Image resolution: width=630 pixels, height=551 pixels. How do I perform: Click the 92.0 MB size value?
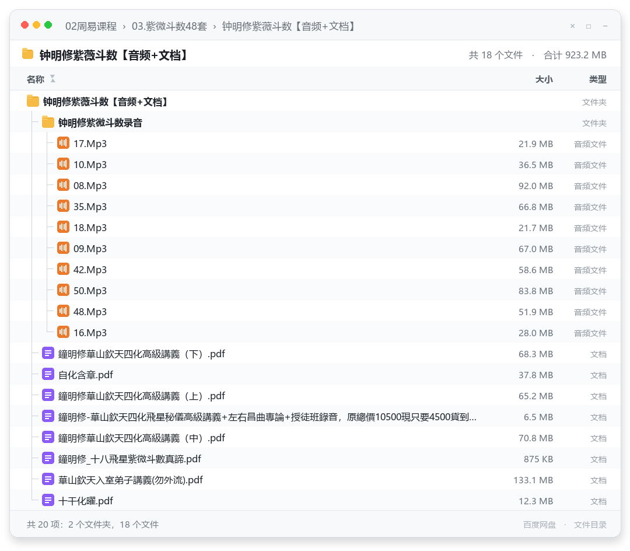tap(535, 186)
